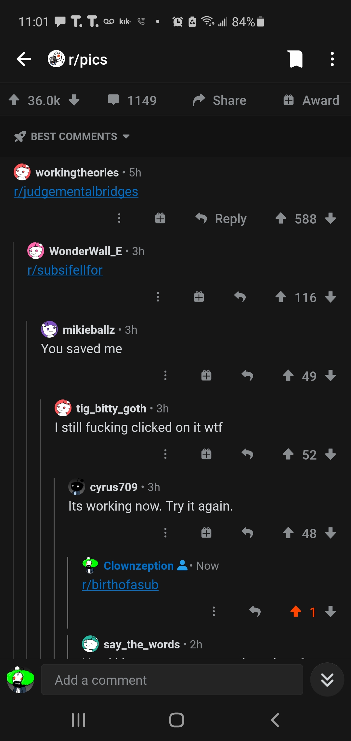Expand the Best Comments sort dropdown
This screenshot has height=741, width=351.
tap(72, 136)
